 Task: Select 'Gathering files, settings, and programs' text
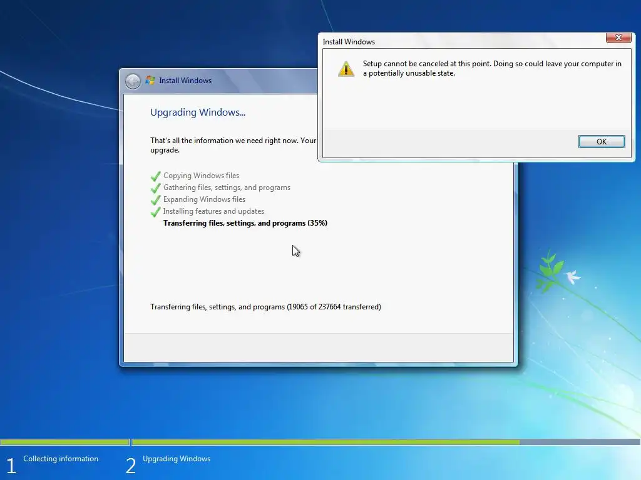point(227,187)
